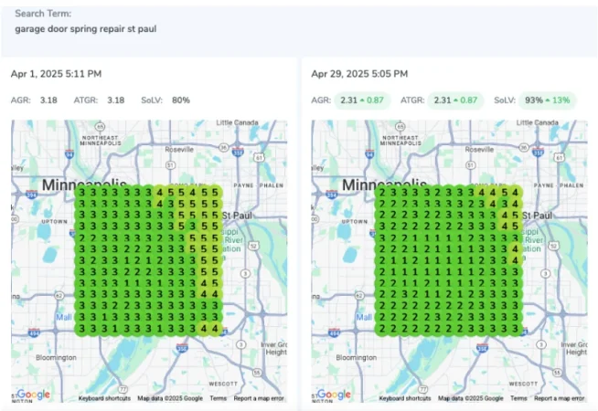
Task: Click the SoLV 80% value for Apr 1
Action: tap(181, 100)
